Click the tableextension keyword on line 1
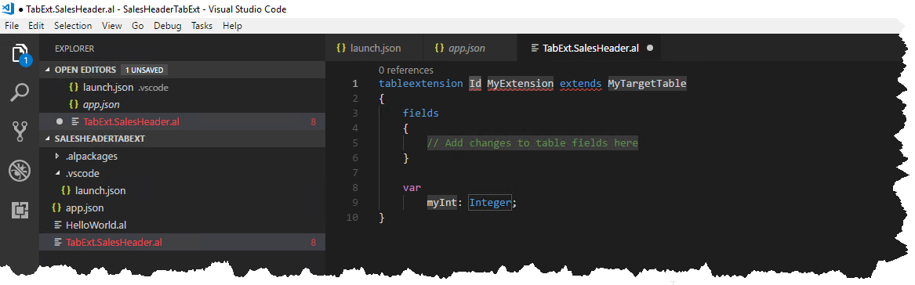 tap(421, 83)
